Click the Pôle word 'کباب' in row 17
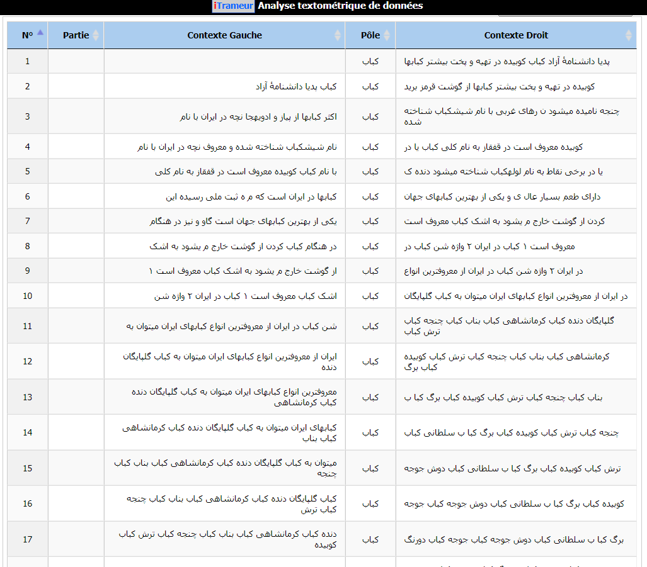Image resolution: width=647 pixels, height=567 pixels. coord(370,539)
